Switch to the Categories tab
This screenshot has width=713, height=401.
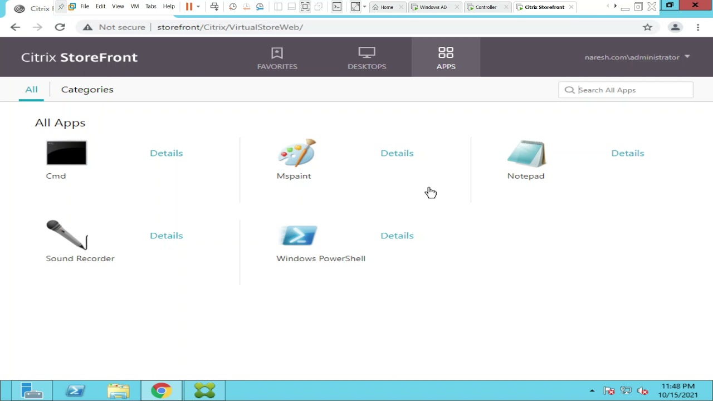(x=87, y=89)
